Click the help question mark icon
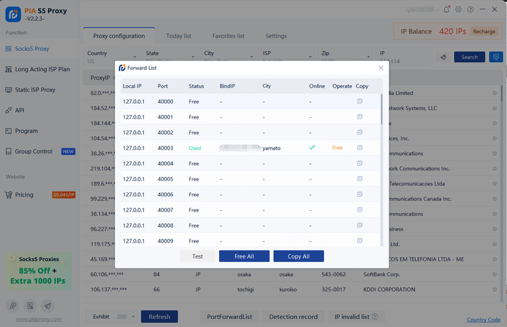The width and height of the screenshot is (507, 327). pyautogui.click(x=470, y=9)
